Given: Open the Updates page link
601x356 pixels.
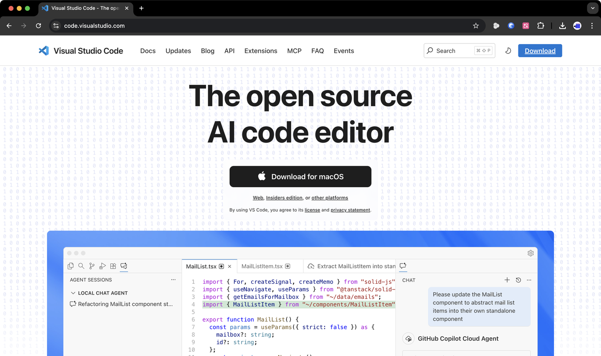Looking at the screenshot, I should (178, 51).
